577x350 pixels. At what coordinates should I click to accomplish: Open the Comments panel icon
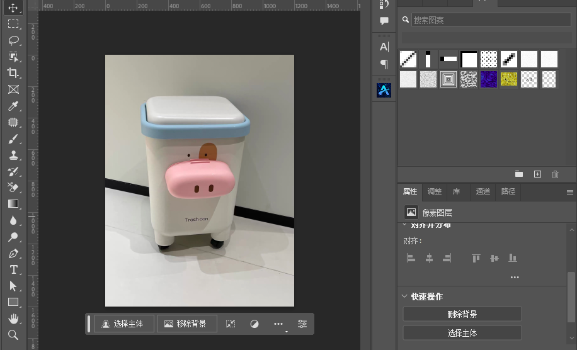pyautogui.click(x=384, y=21)
